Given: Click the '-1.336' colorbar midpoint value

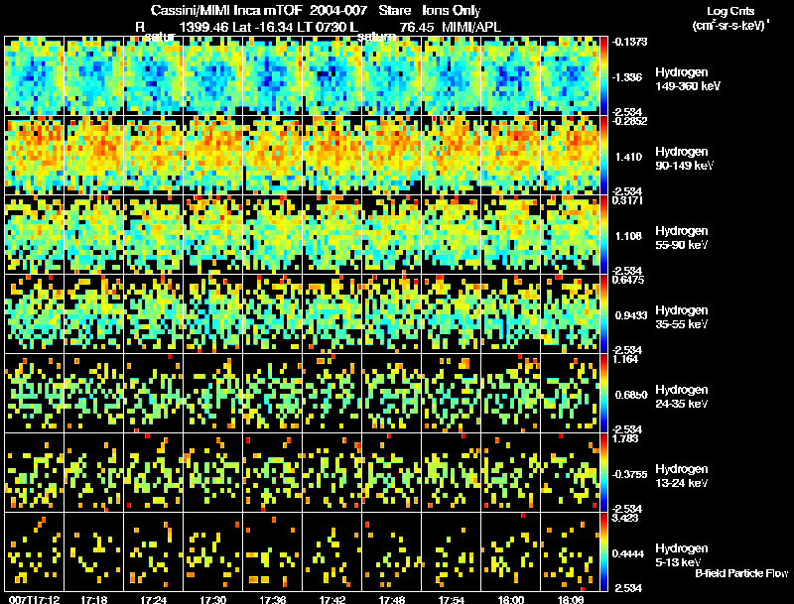Looking at the screenshot, I should (627, 77).
